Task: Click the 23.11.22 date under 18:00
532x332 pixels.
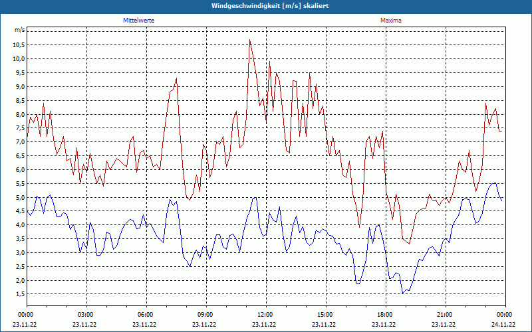Action: click(384, 324)
